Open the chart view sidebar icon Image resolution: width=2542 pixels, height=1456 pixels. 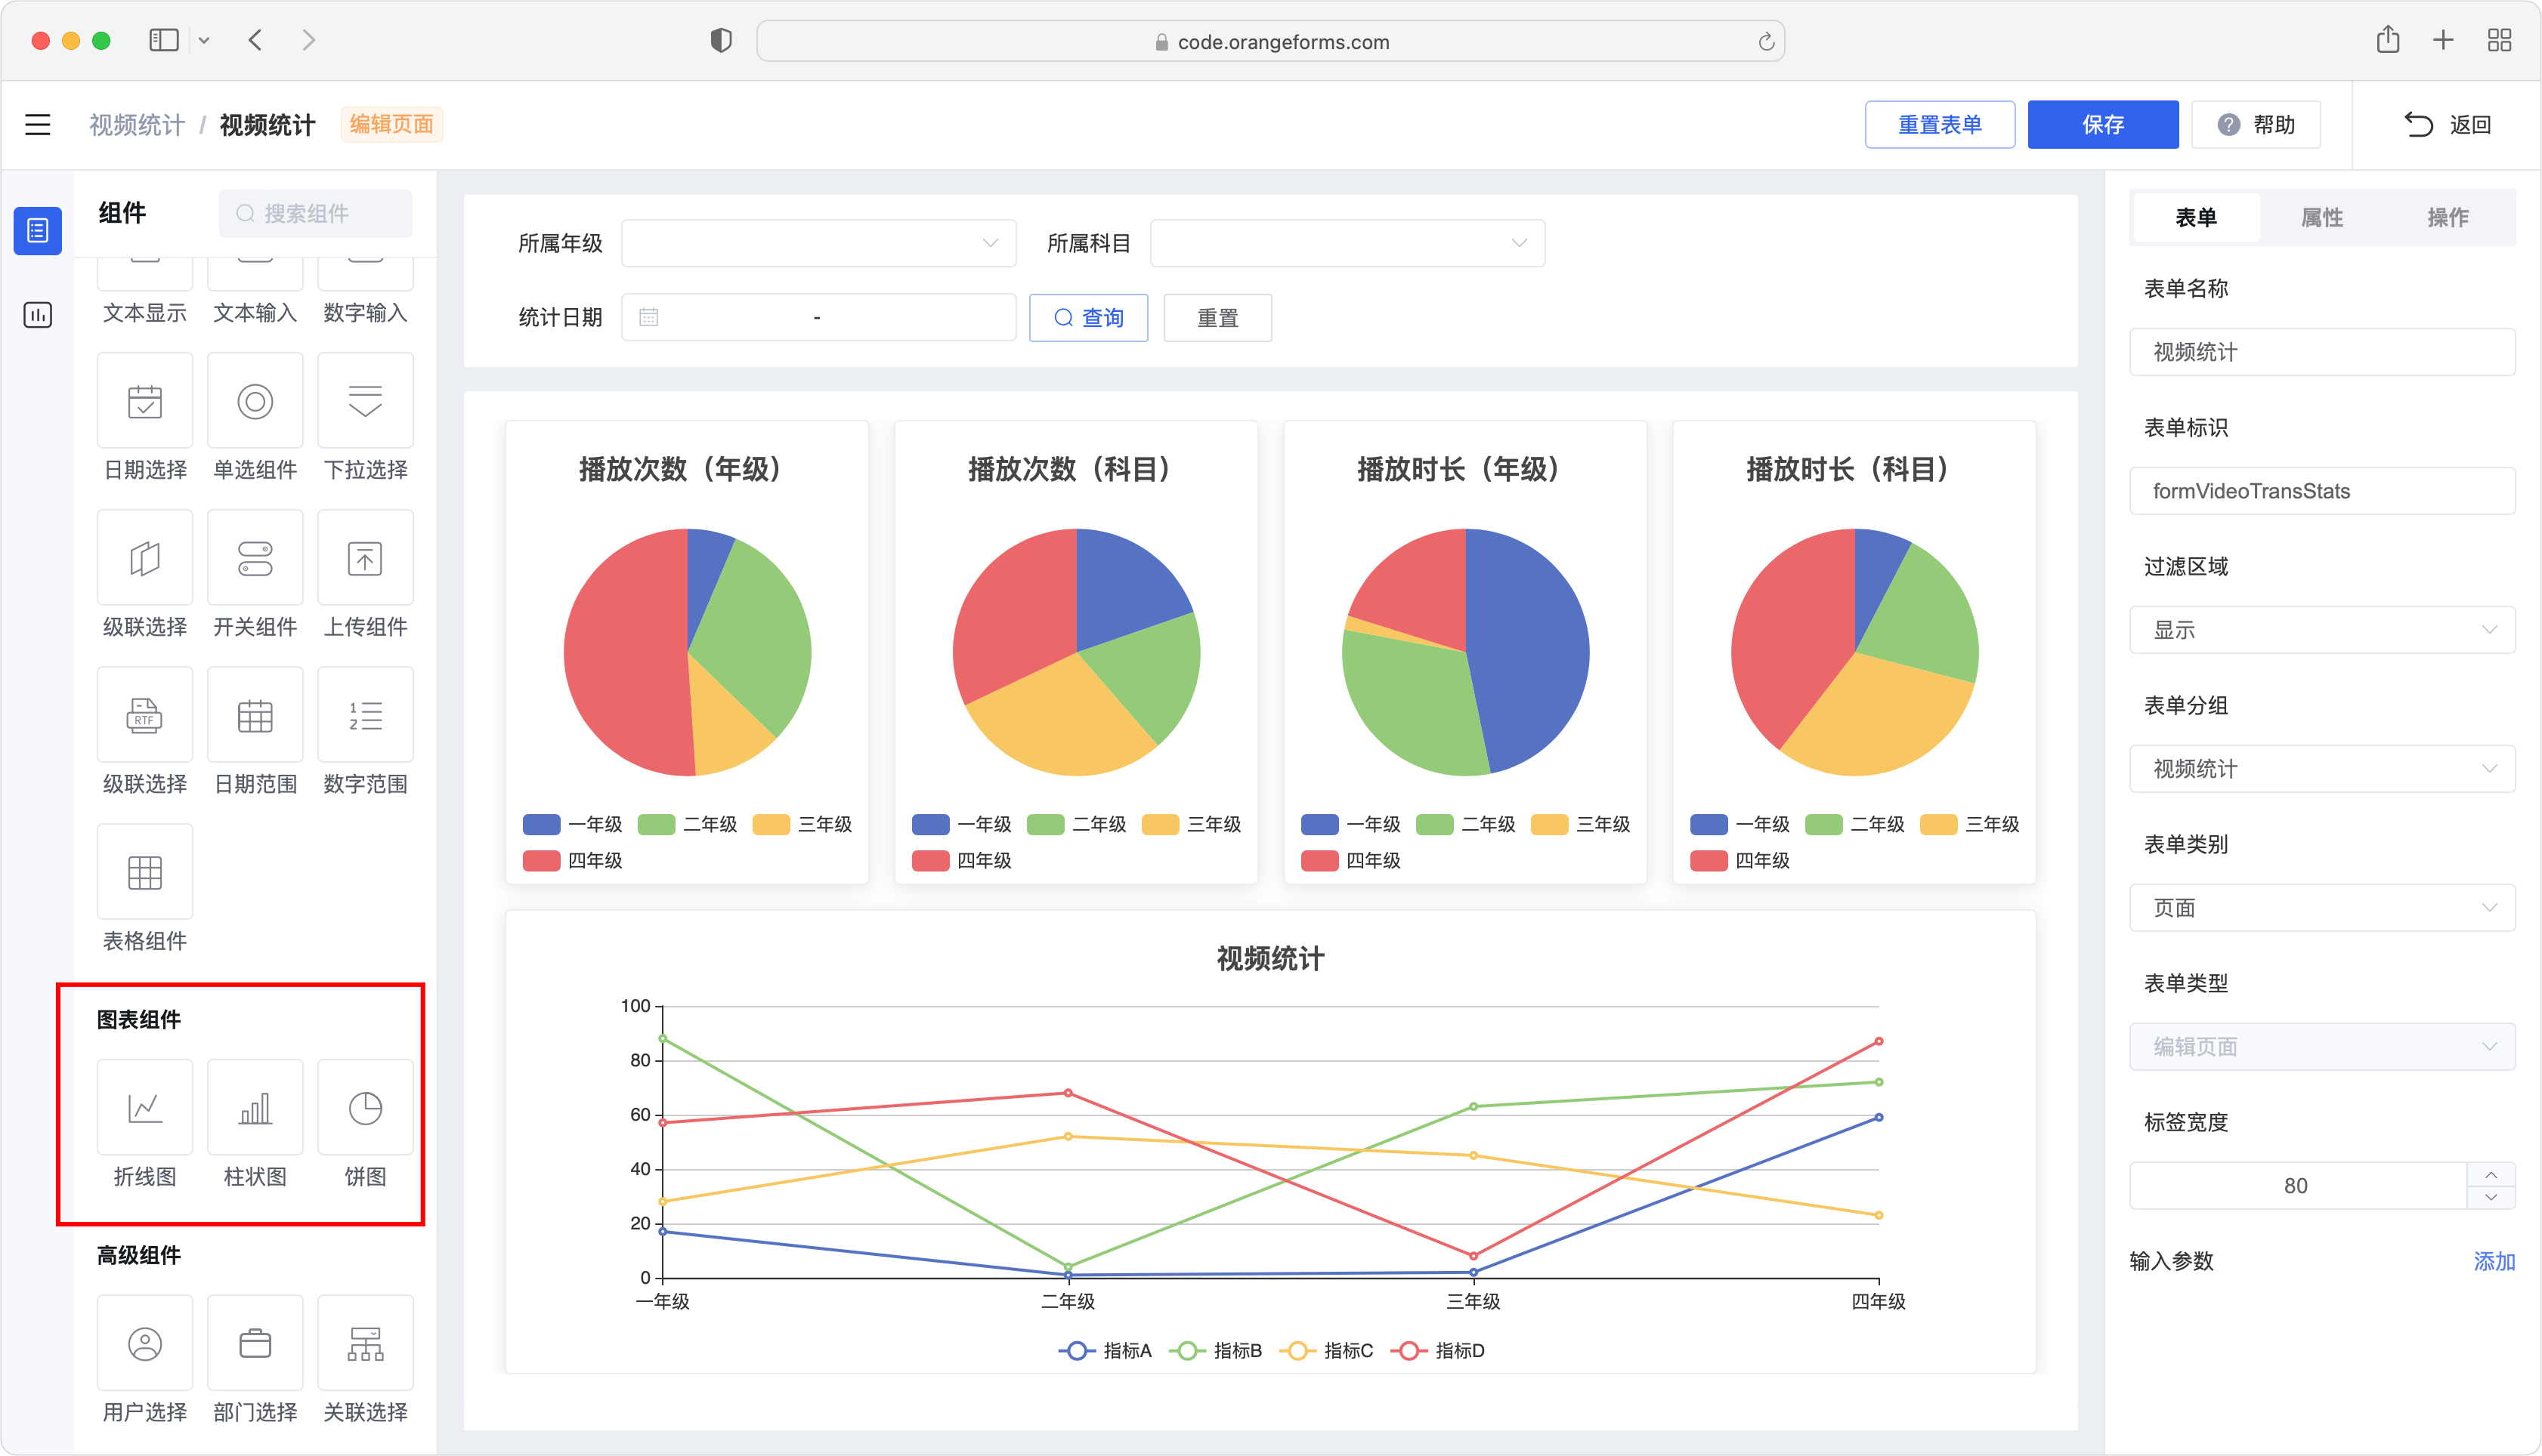[x=37, y=315]
